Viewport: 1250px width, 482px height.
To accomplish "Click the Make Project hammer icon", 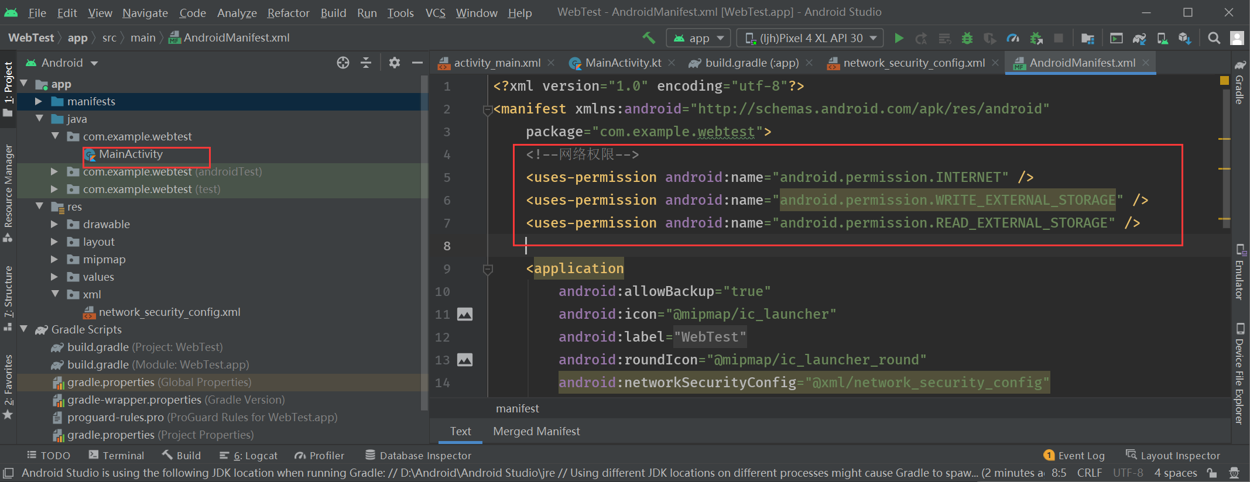I will click(x=648, y=38).
